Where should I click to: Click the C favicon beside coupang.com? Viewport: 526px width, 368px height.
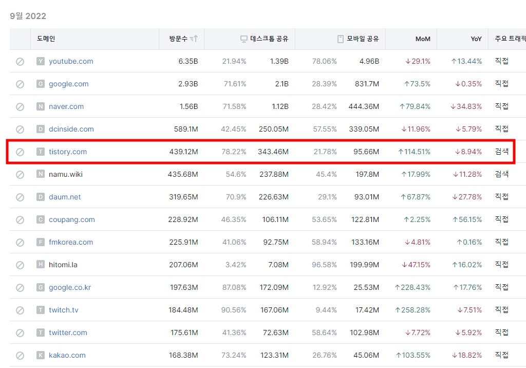coord(41,219)
